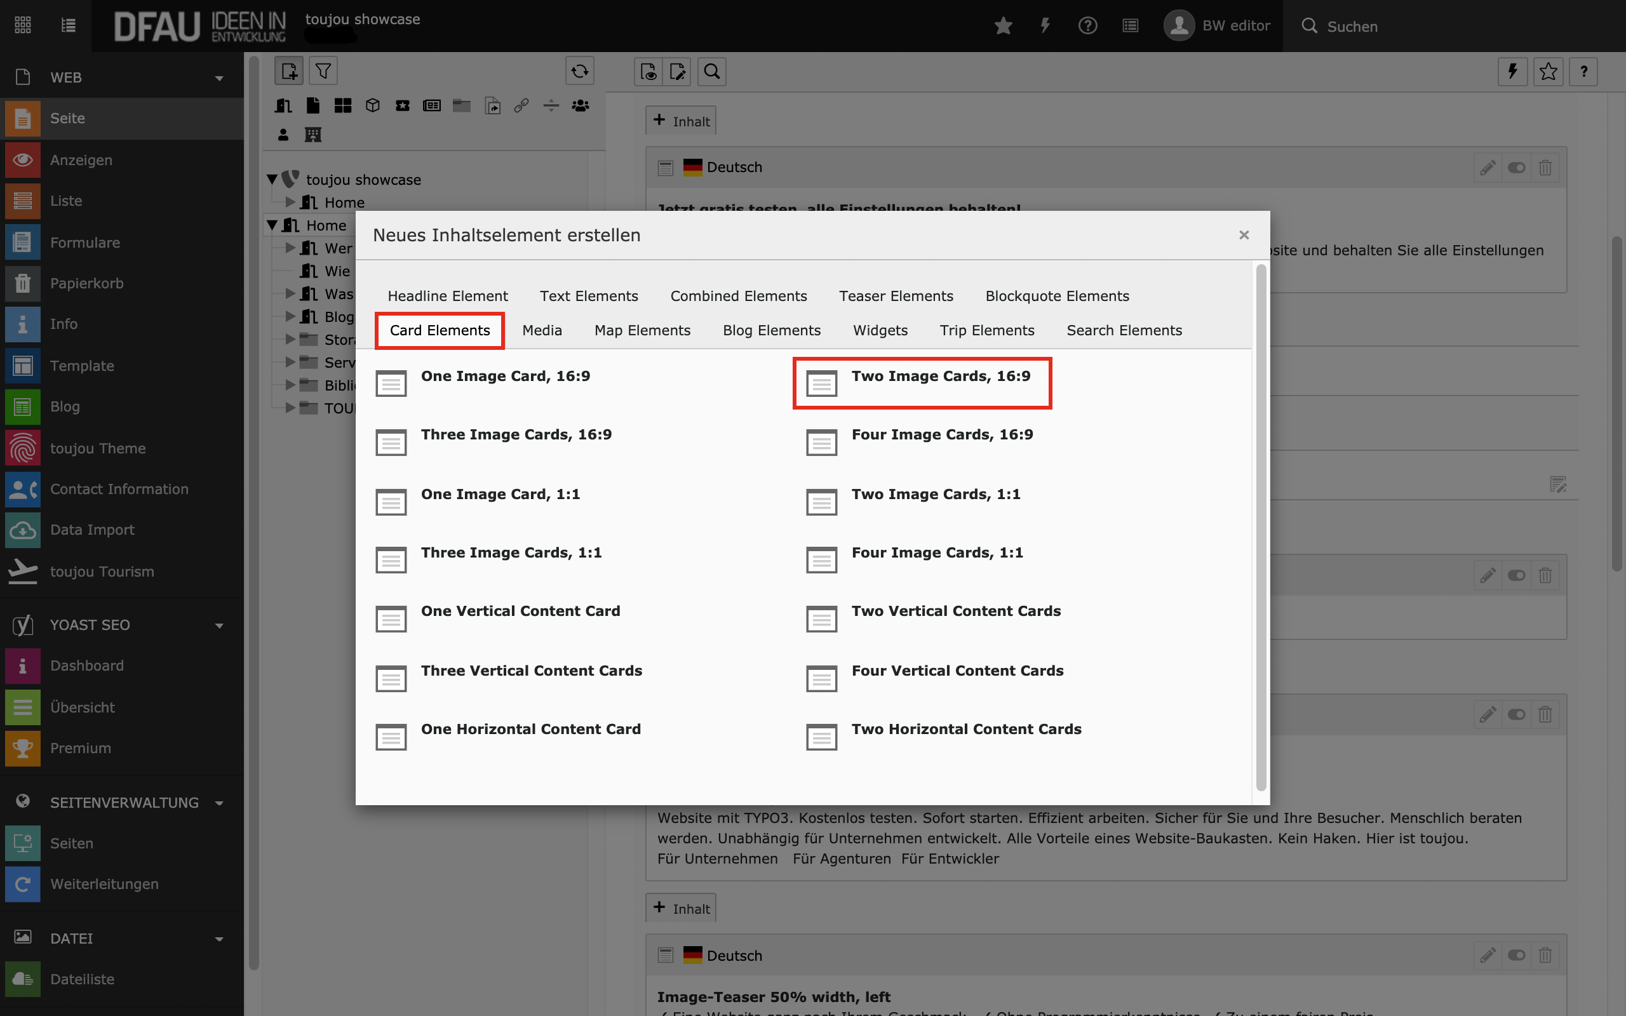Open the Yoast Dashboard module
The image size is (1626, 1016).
(121, 665)
